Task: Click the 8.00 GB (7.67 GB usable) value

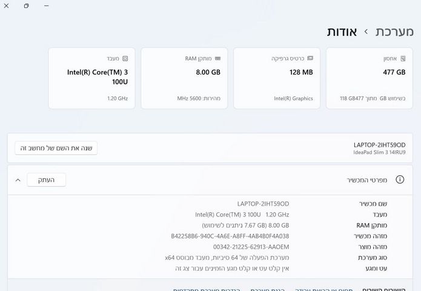Action: pos(246,226)
